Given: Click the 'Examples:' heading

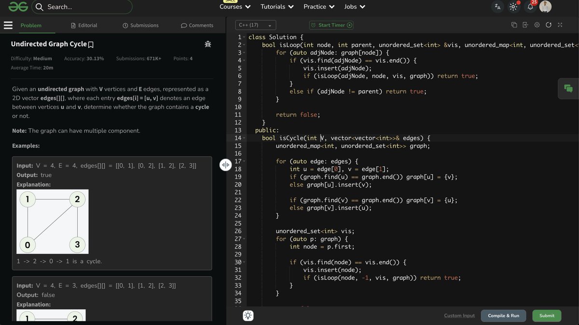Looking at the screenshot, I should 26,146.
